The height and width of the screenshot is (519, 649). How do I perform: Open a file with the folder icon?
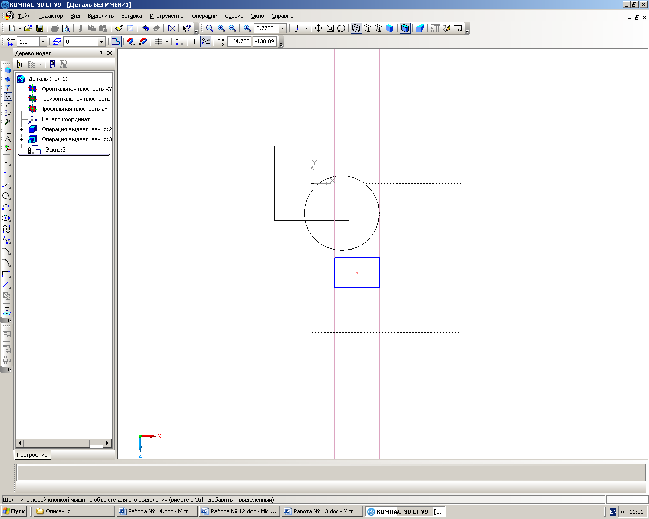tap(28, 28)
